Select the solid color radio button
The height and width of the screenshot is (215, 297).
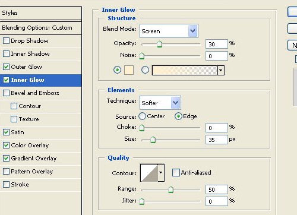[117, 70]
